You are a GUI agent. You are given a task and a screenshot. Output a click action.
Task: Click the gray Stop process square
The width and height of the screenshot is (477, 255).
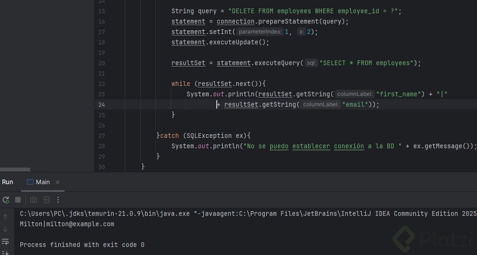click(x=18, y=200)
